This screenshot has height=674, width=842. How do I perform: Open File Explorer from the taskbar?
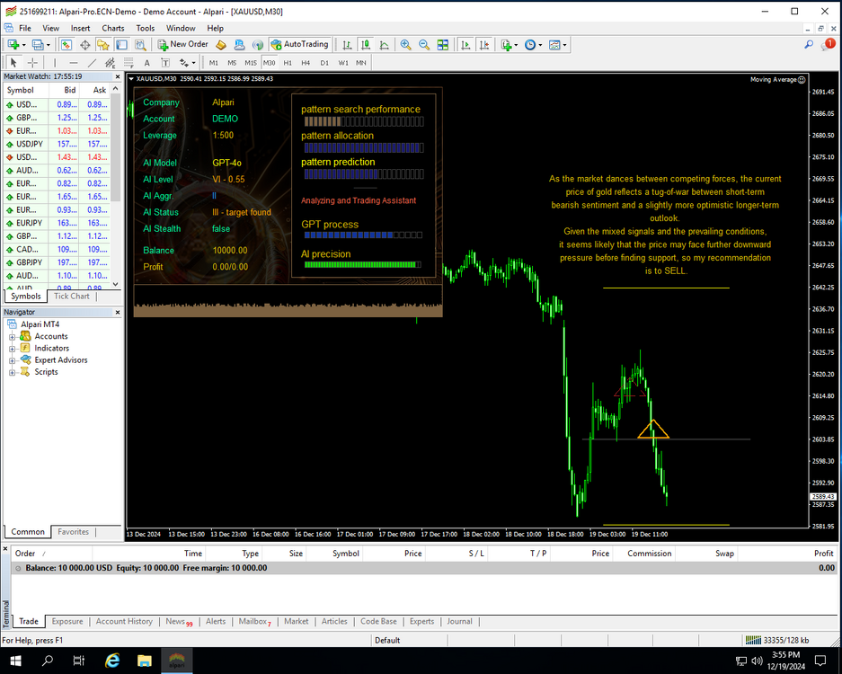[x=145, y=660]
